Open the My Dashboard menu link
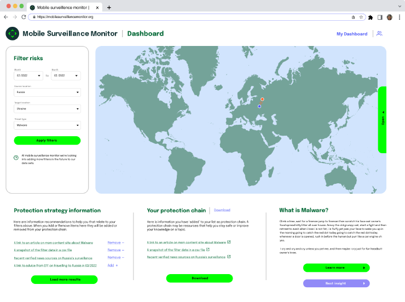The height and width of the screenshot is (302, 405). click(352, 34)
